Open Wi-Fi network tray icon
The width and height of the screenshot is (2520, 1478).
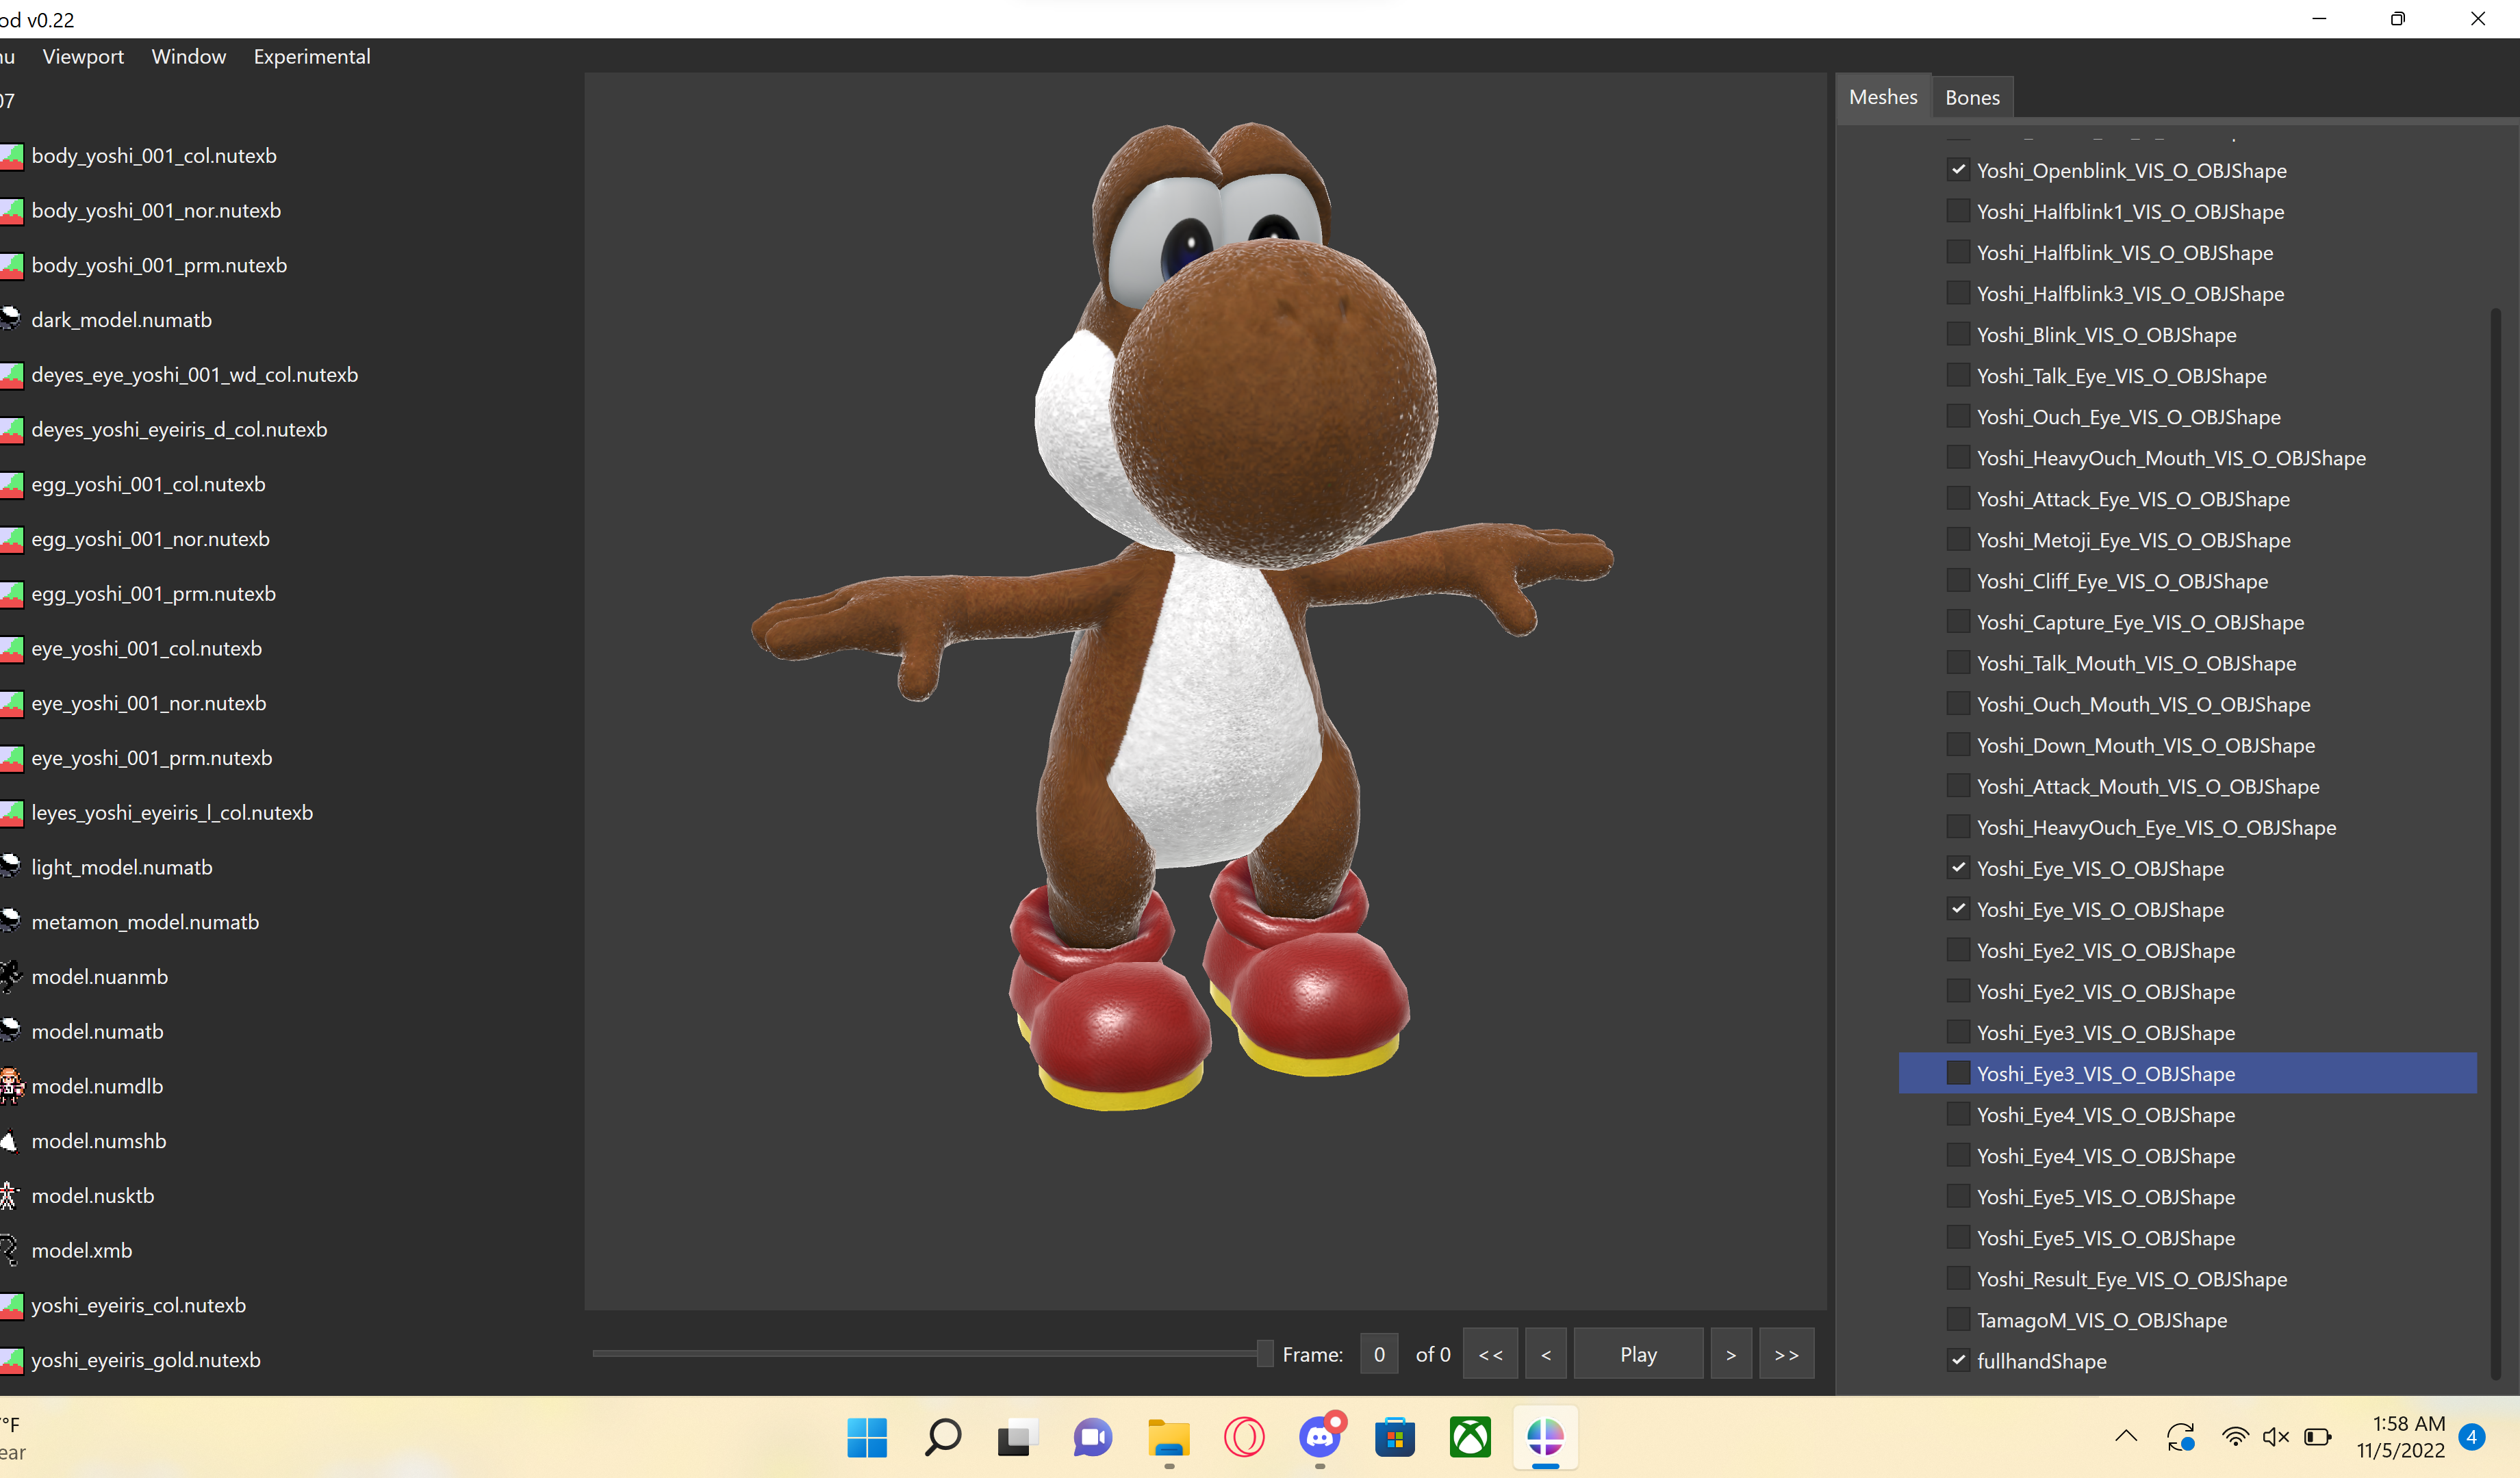(x=2235, y=1437)
